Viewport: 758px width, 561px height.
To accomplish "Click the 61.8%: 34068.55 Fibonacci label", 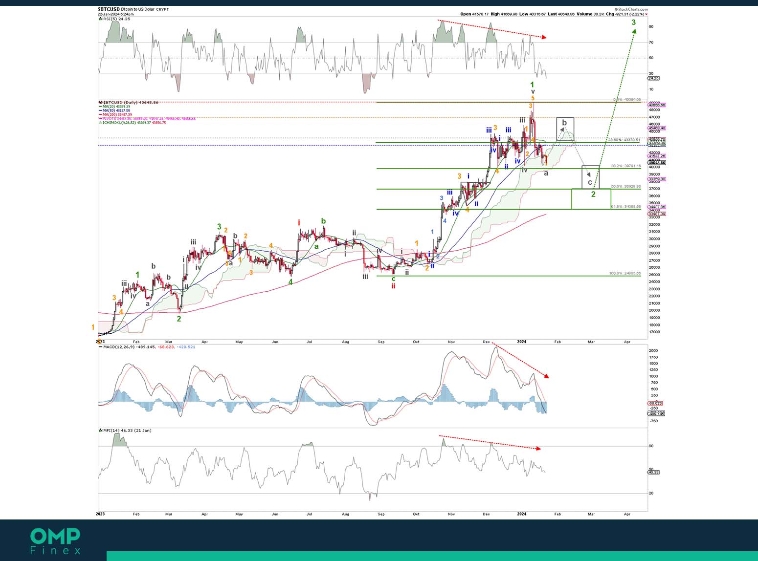I will 626,207.
